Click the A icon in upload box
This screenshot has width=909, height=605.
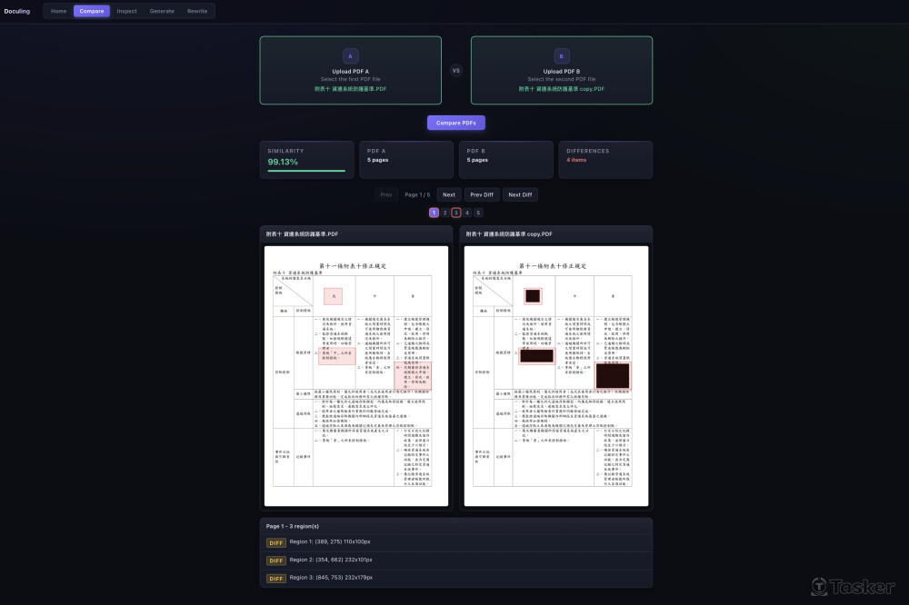point(350,56)
